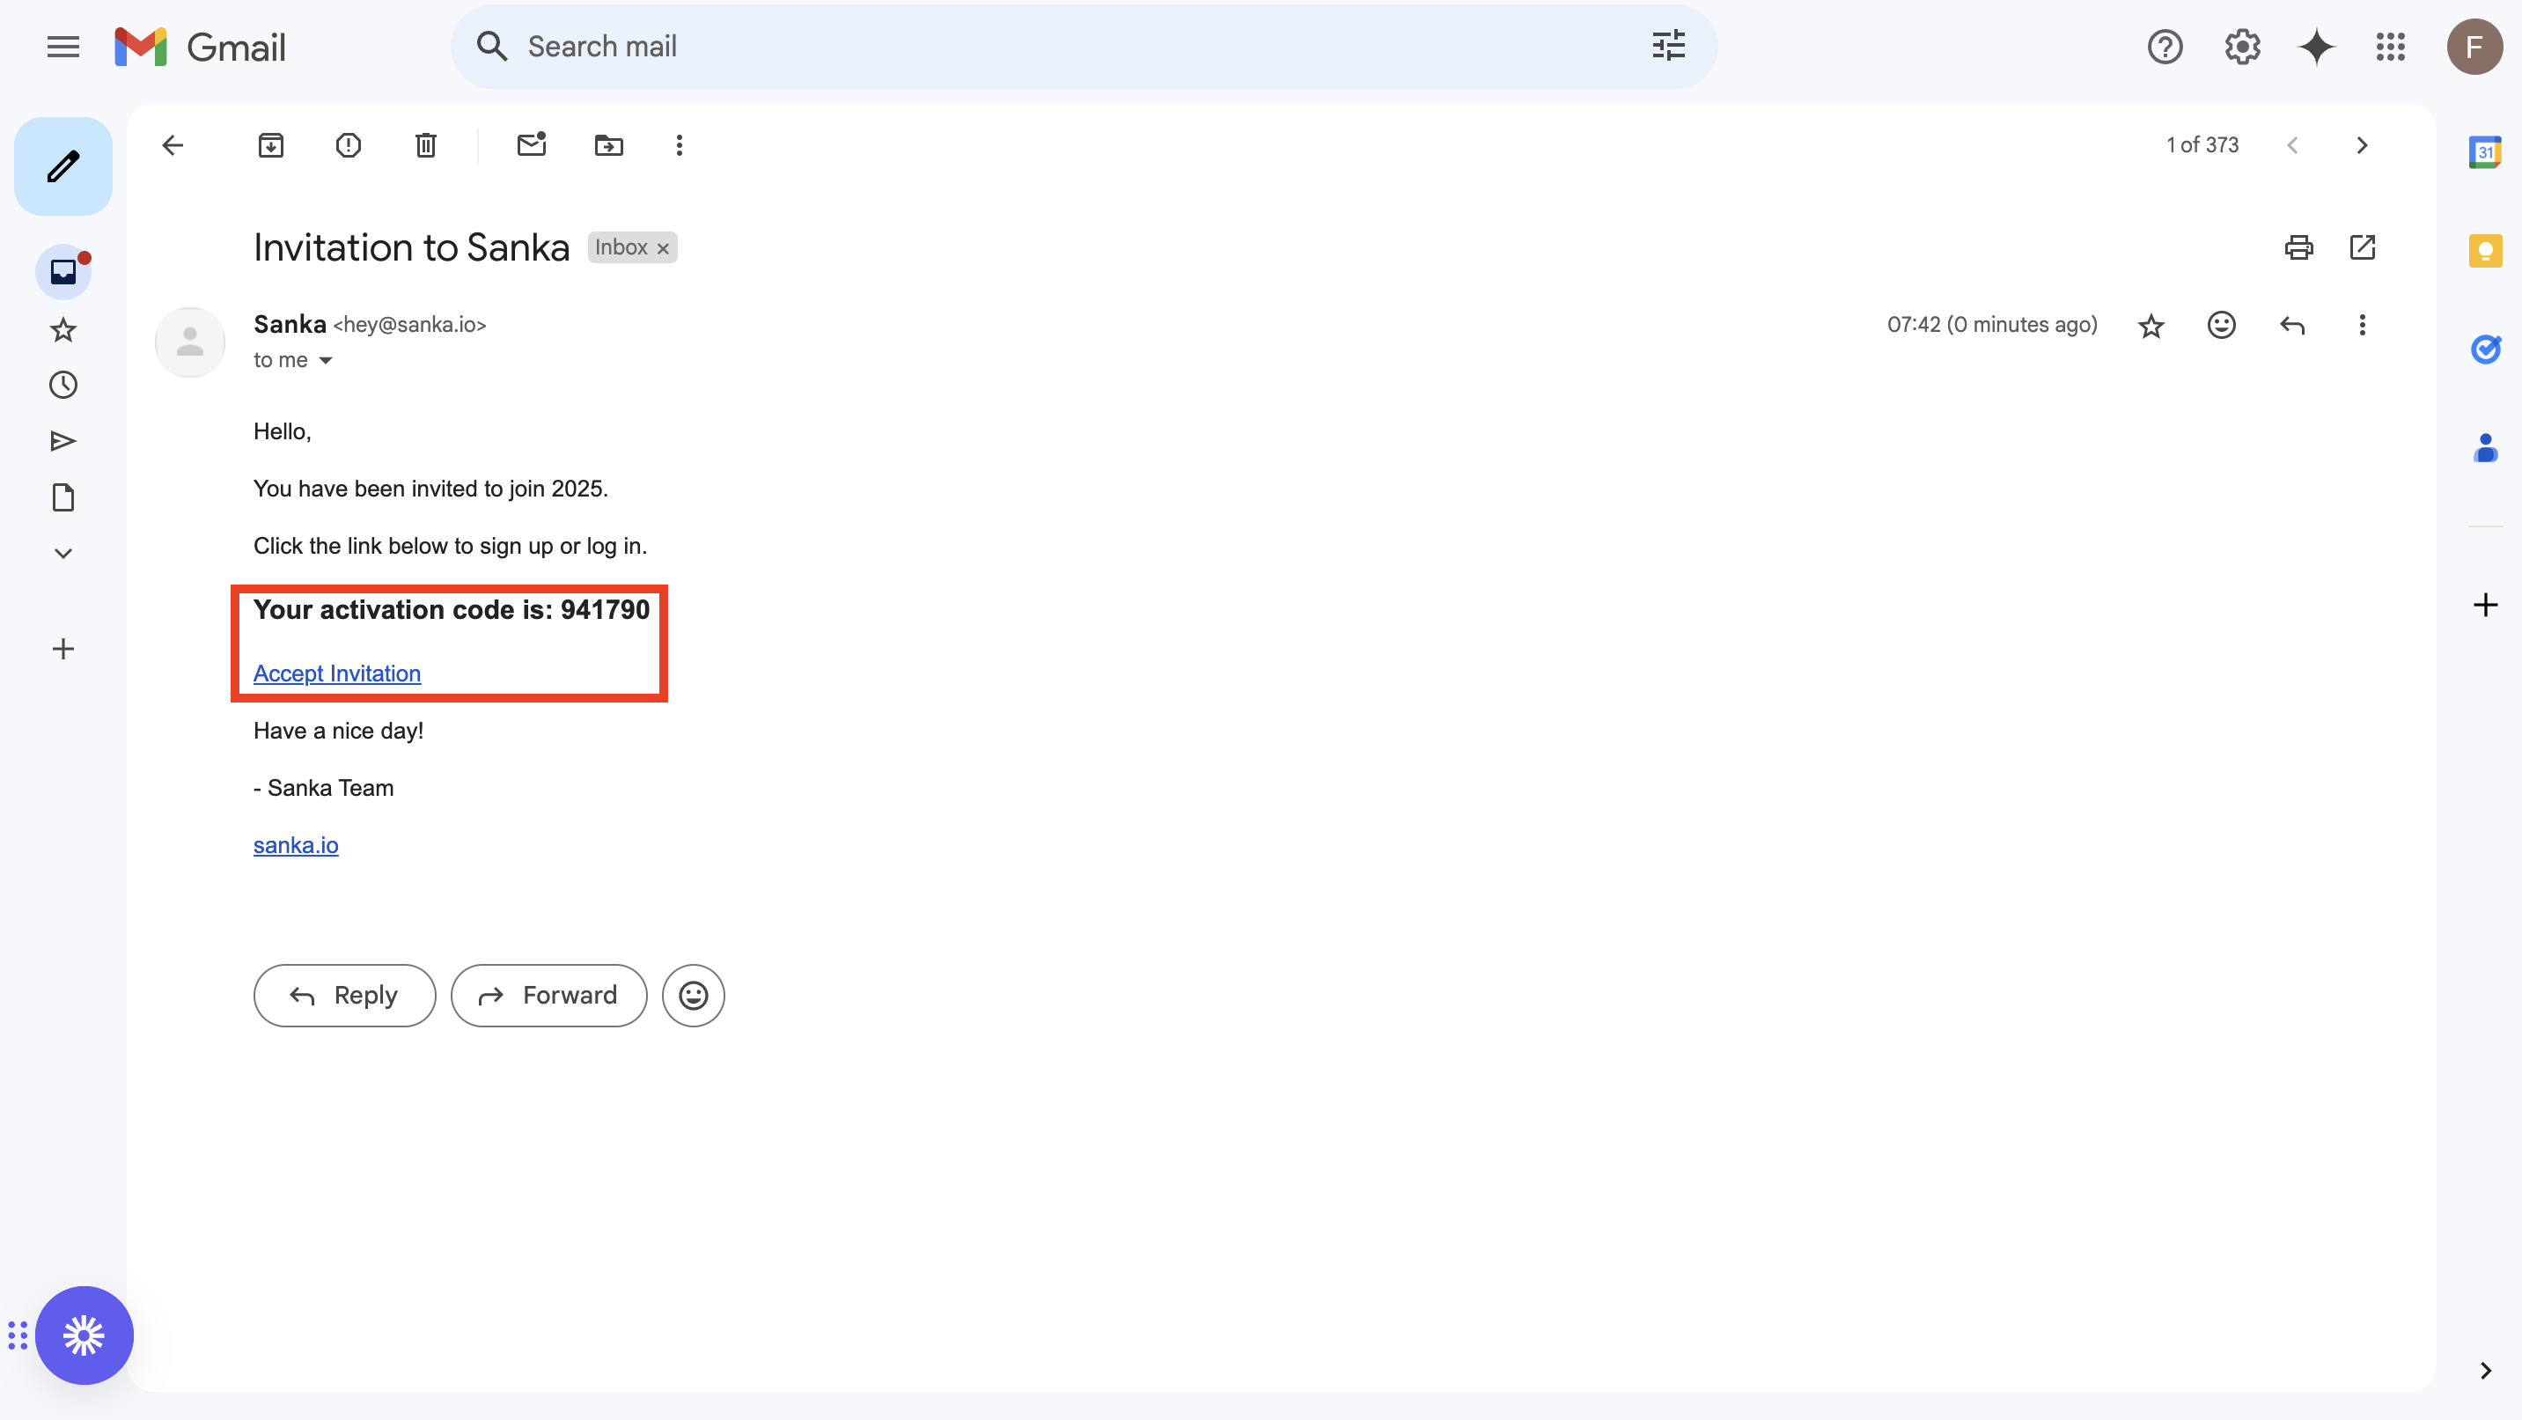The image size is (2522, 1420).
Task: Click the Accept Invitation link
Action: click(x=337, y=673)
